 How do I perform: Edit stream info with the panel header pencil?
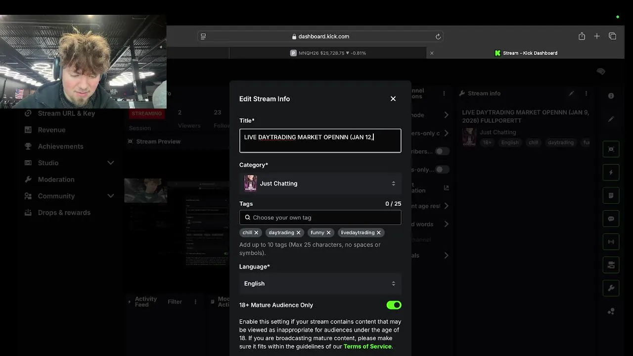click(x=571, y=93)
